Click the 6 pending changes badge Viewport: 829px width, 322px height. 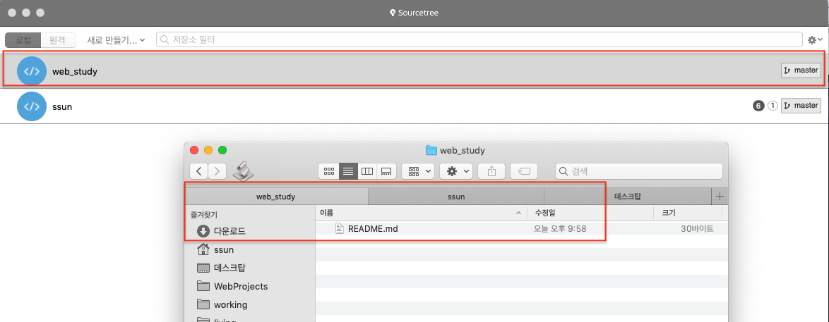tap(758, 106)
